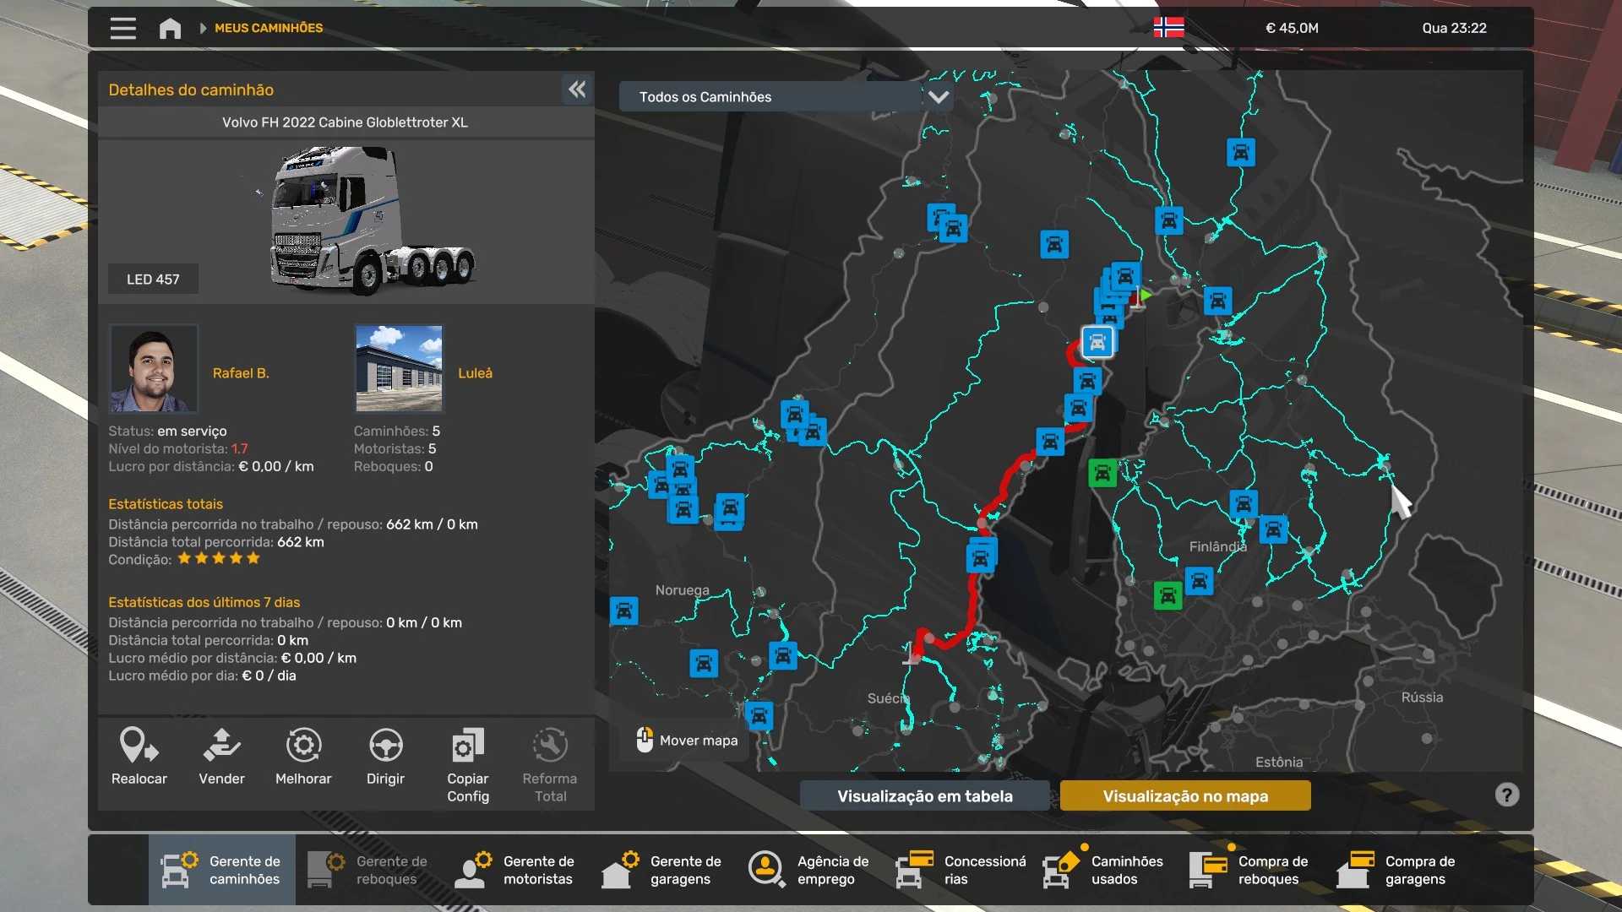This screenshot has width=1622, height=912.
Task: Open Gerente de motoristas tab
Action: 515,870
